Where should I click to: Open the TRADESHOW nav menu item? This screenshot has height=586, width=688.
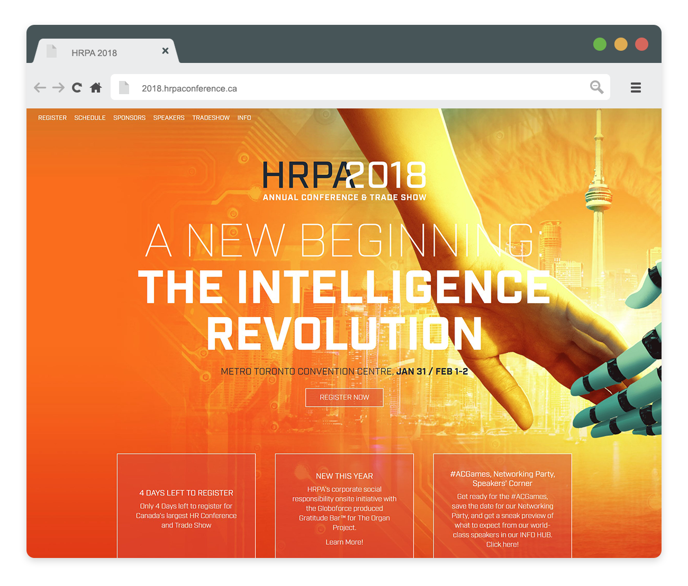[211, 118]
